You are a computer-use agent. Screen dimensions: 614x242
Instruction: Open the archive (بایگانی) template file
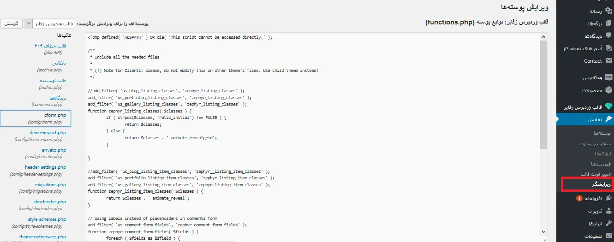(59, 63)
